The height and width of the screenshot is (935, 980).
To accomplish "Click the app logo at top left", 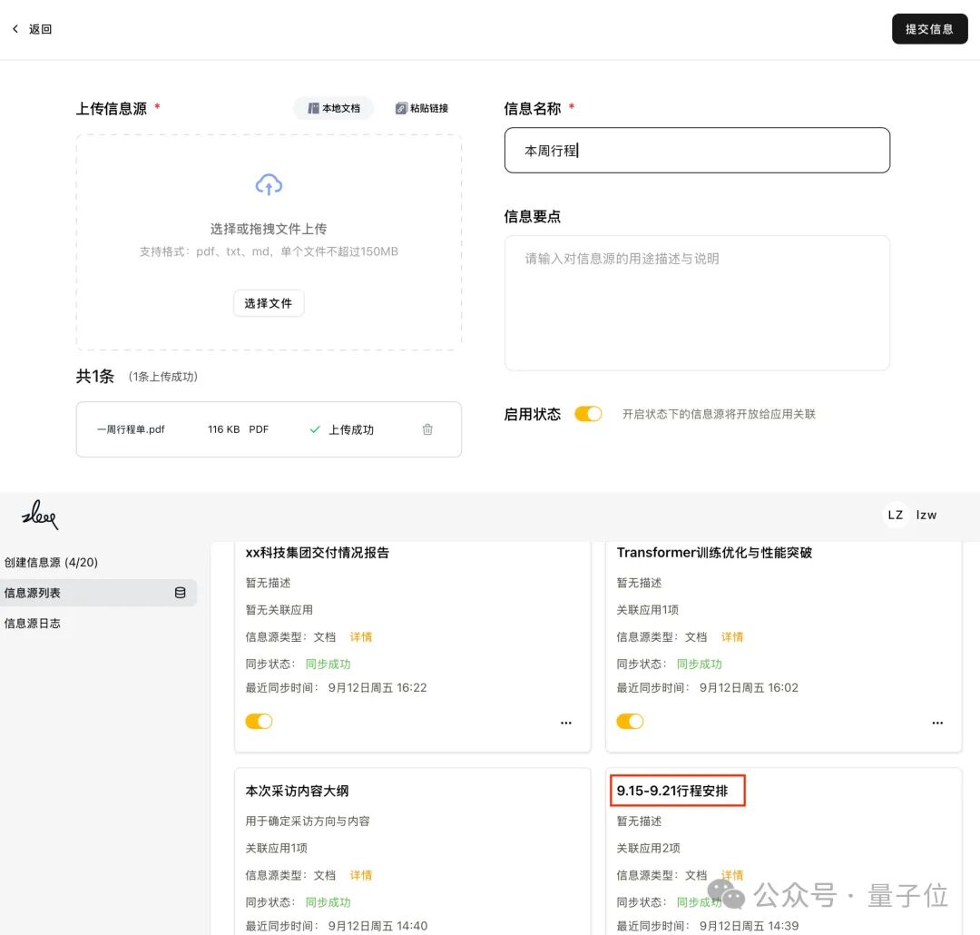I will [x=40, y=517].
